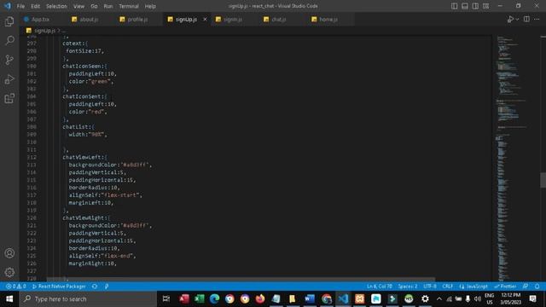Change the UTF-8 file encoding
546x307 pixels.
(x=430, y=287)
